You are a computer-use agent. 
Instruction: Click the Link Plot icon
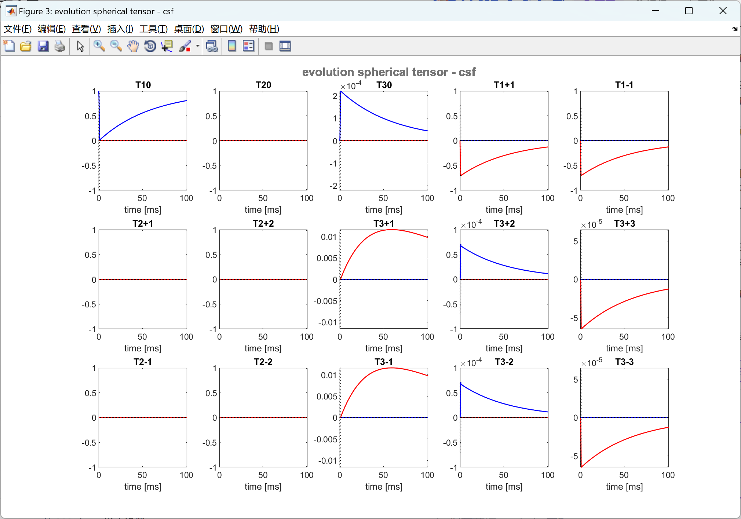coord(212,46)
